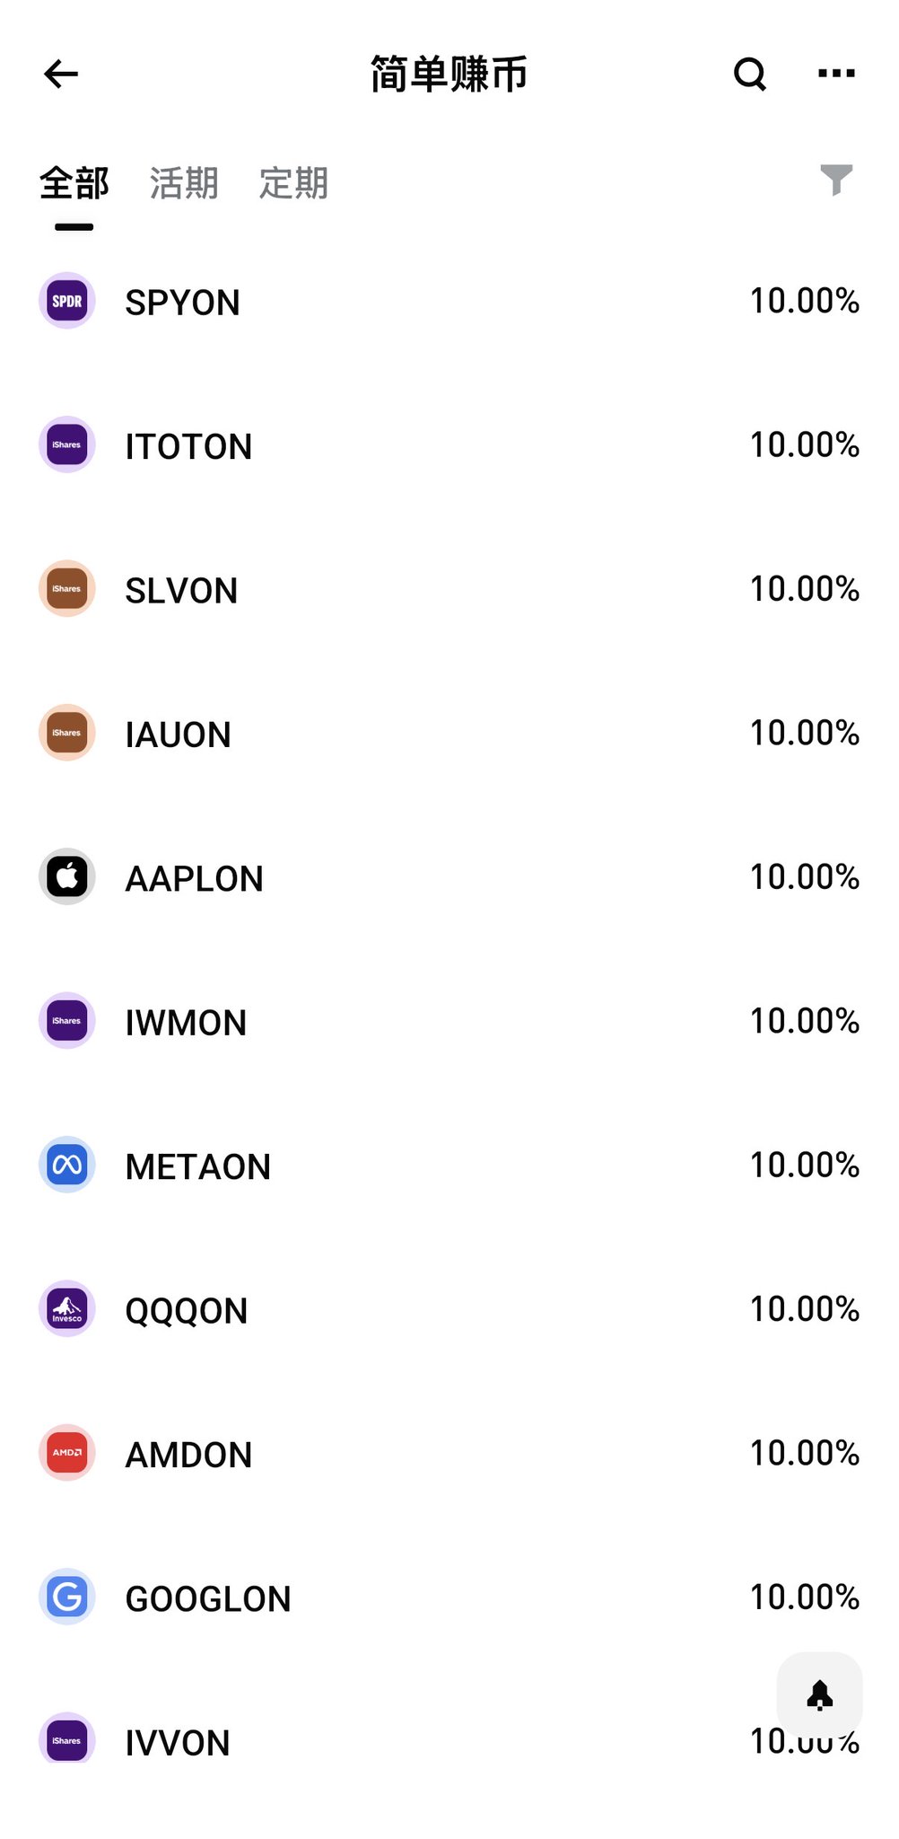This screenshot has height=1839, width=899.
Task: Click the Meta logo icon
Action: 67,1165
